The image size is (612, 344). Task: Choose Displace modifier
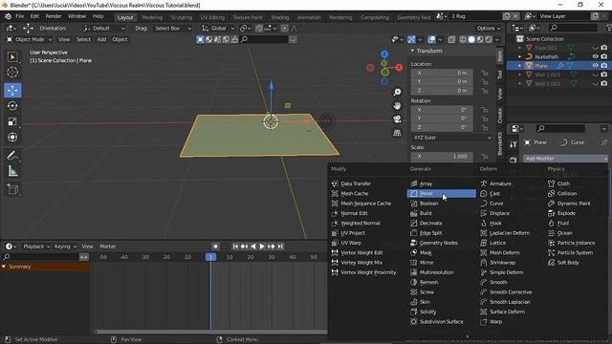click(499, 213)
